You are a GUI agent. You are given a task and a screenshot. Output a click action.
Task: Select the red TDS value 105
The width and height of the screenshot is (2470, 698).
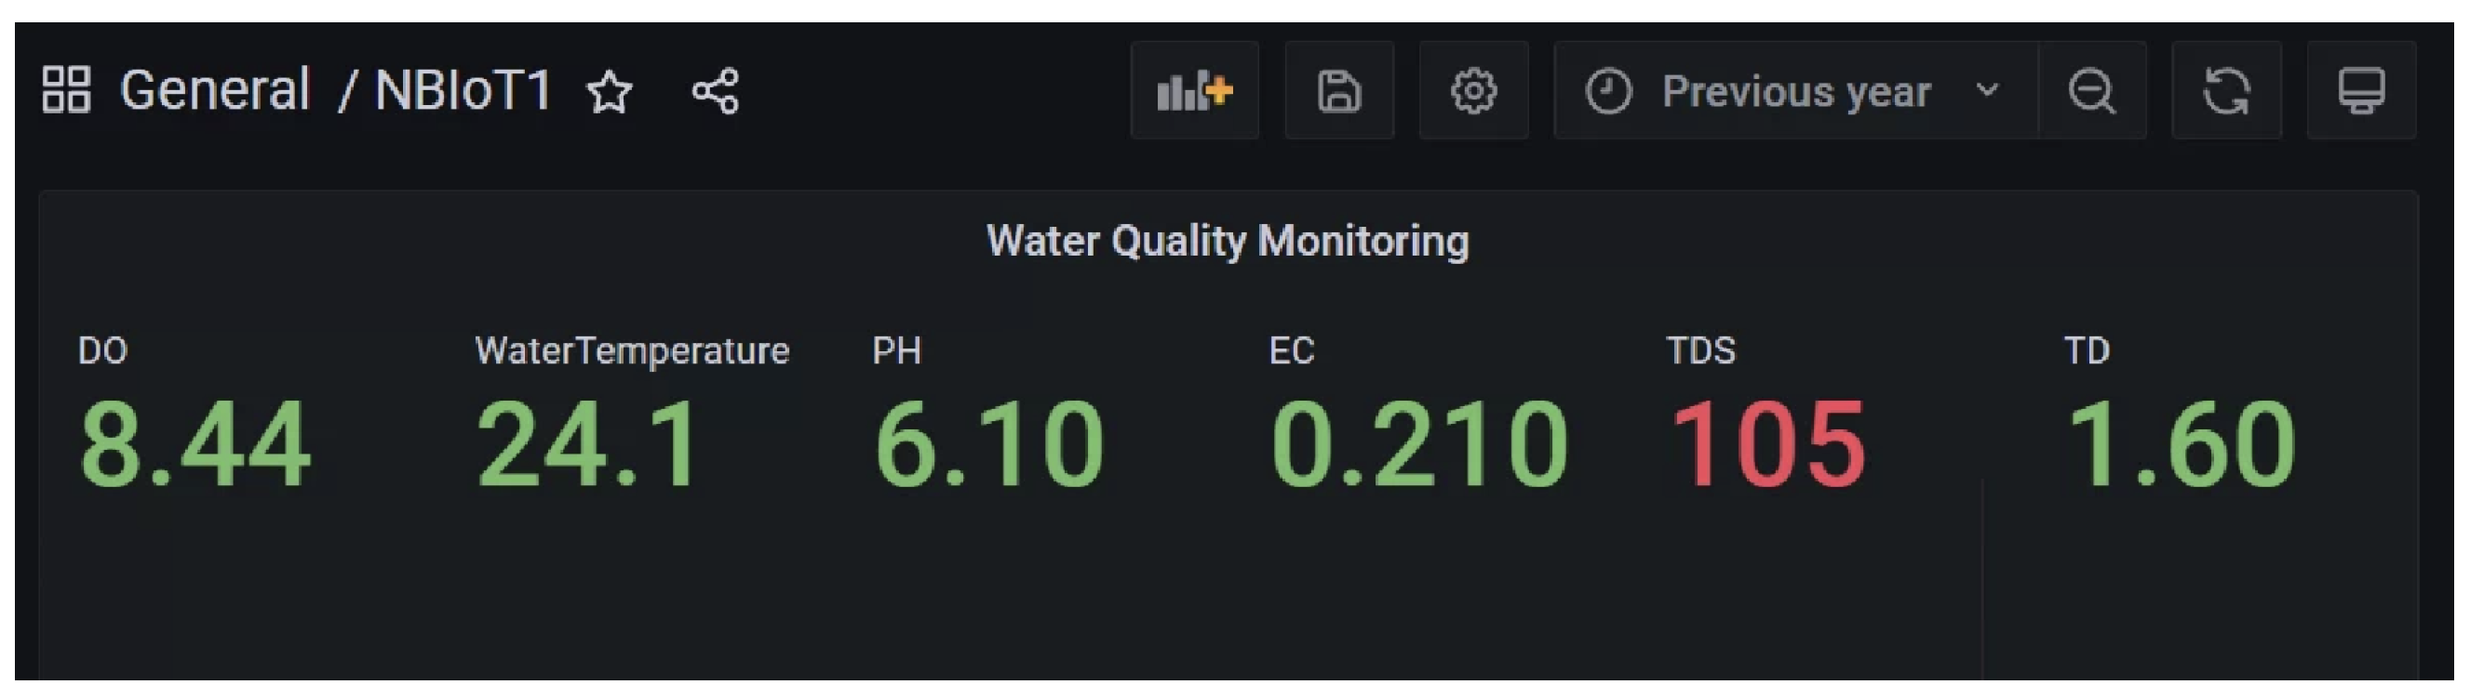[x=1767, y=445]
